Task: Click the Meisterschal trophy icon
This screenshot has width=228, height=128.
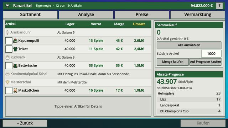Action: tap(7, 82)
